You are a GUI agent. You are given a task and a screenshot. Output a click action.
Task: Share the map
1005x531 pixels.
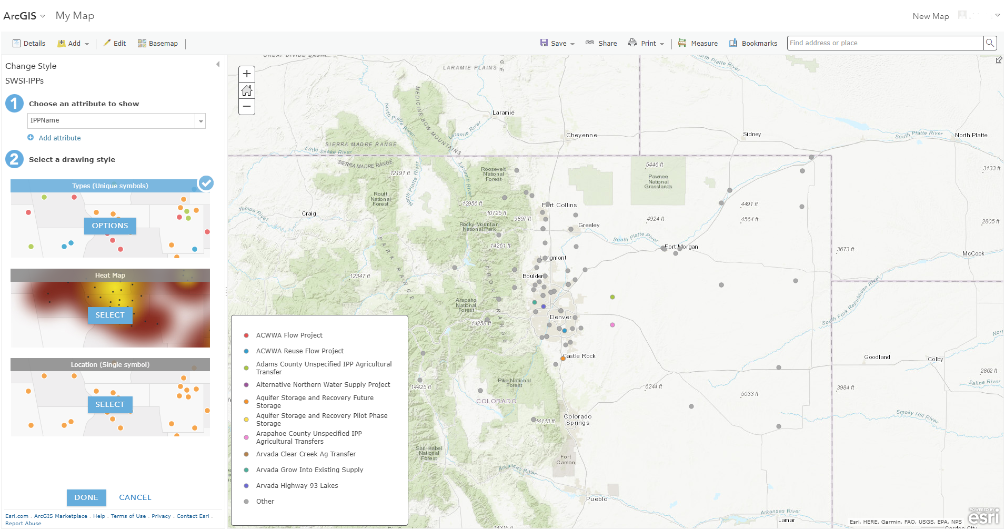tap(601, 44)
